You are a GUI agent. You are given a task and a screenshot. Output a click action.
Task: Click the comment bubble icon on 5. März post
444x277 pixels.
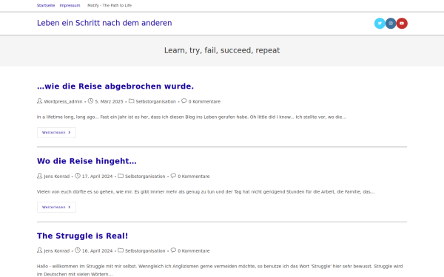[x=184, y=101]
